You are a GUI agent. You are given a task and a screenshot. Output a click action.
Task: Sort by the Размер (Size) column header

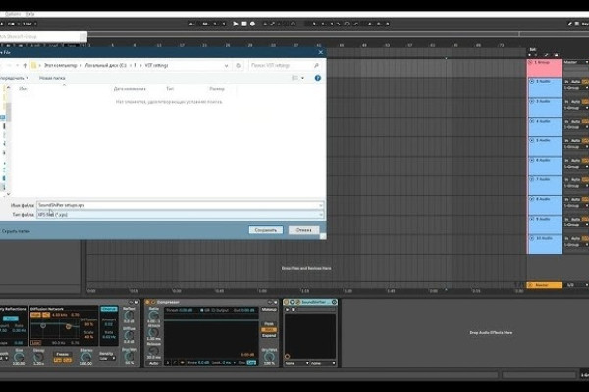tap(217, 89)
